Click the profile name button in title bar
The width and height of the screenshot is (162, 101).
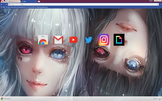click(x=151, y=1)
